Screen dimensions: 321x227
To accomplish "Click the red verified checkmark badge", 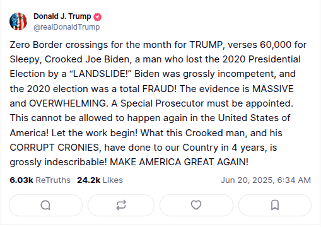I will (97, 17).
